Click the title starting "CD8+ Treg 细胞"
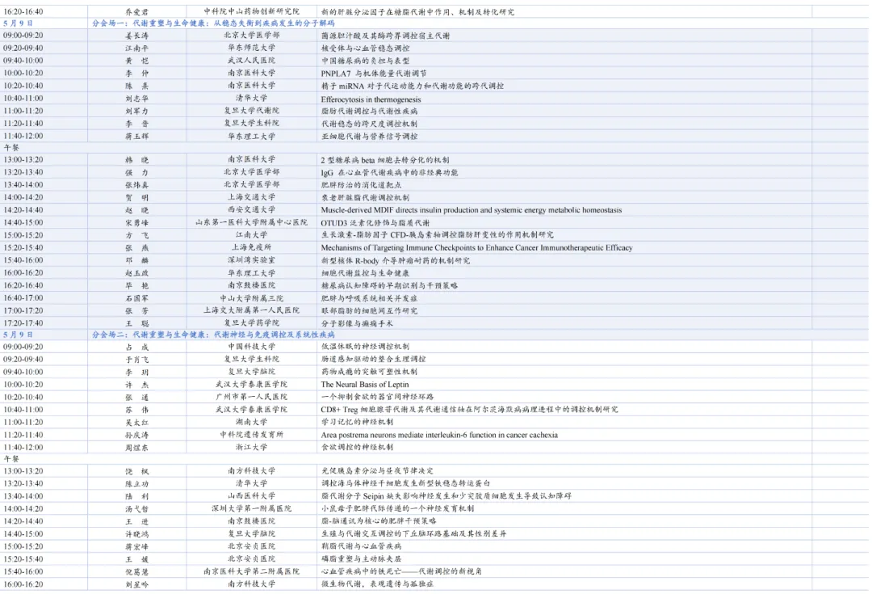The image size is (872, 594). [469, 409]
